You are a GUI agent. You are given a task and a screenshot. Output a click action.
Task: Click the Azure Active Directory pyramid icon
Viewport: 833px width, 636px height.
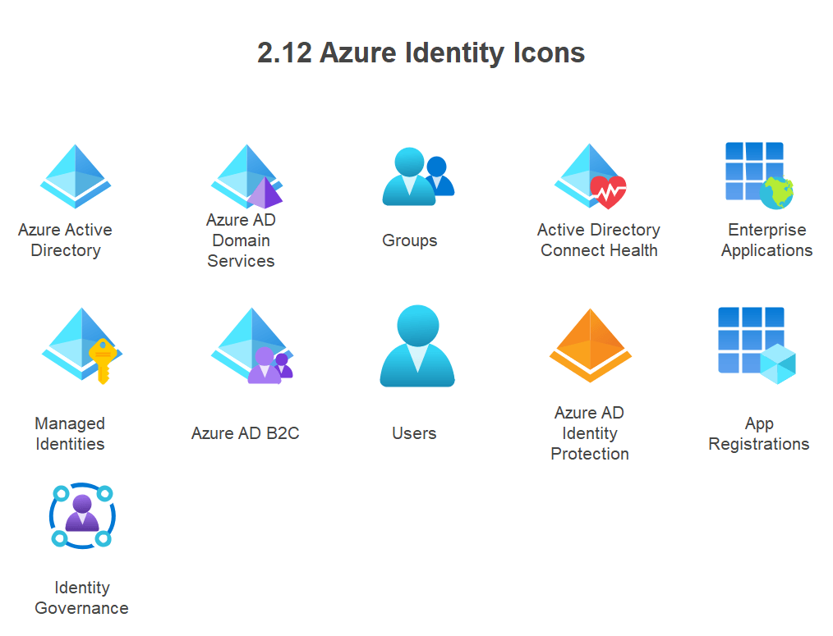(76, 176)
